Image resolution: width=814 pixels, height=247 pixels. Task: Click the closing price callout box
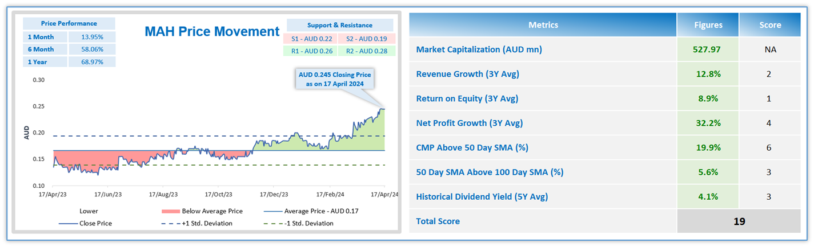334,79
